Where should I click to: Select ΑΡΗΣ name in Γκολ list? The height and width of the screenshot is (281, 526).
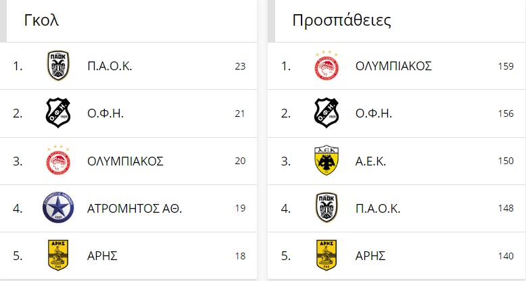pos(102,256)
